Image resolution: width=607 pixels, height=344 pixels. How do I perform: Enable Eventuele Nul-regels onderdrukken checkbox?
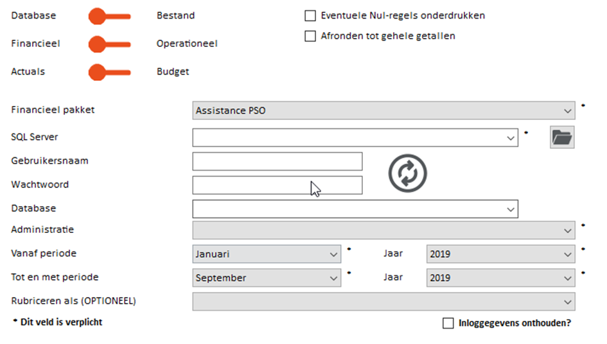click(x=310, y=15)
